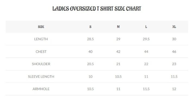
Task: Select the SLEEVE LENGTH row label
Action: coord(41,77)
